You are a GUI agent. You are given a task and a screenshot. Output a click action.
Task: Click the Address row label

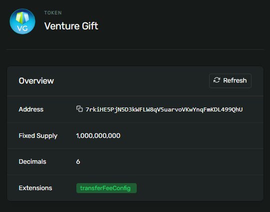(31, 109)
